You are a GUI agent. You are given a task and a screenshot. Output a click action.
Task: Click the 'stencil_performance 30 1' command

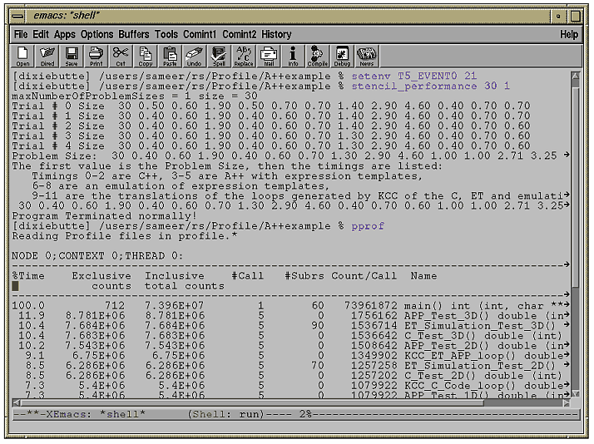[x=430, y=86]
